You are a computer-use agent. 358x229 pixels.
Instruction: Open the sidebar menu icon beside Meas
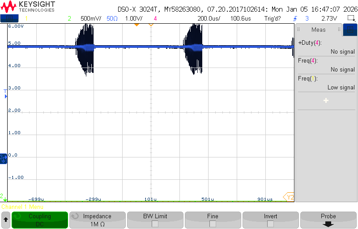(350, 30)
